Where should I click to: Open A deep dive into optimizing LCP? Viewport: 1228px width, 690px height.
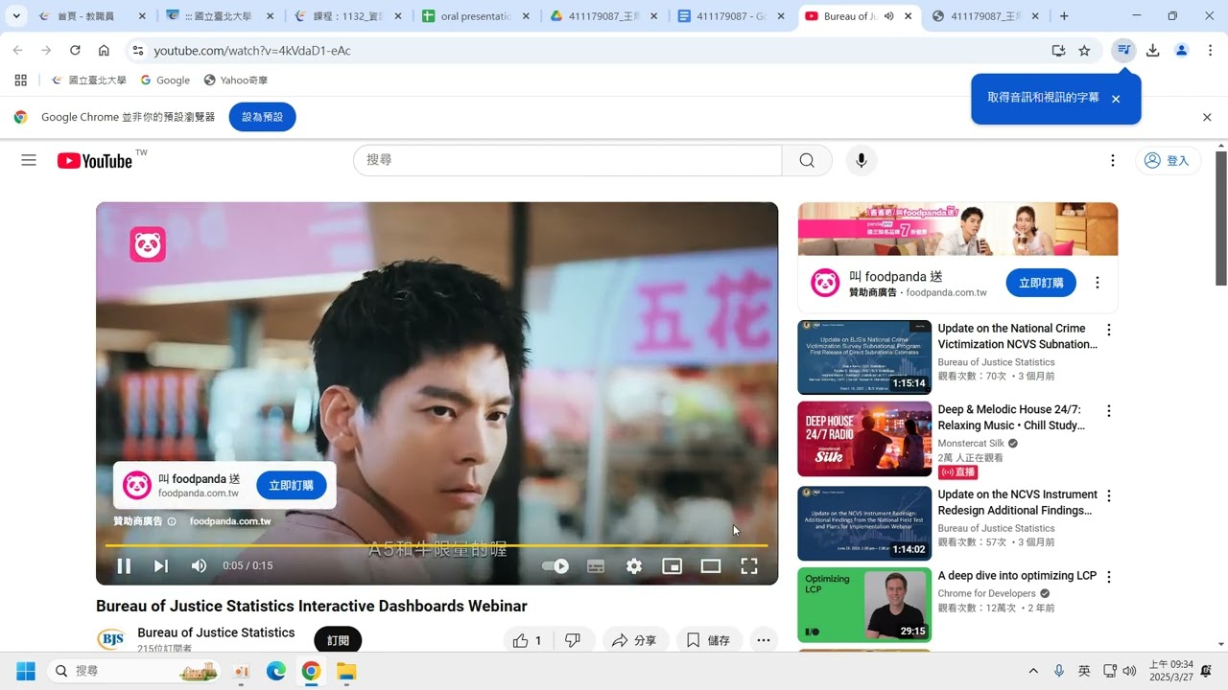[x=1017, y=576]
